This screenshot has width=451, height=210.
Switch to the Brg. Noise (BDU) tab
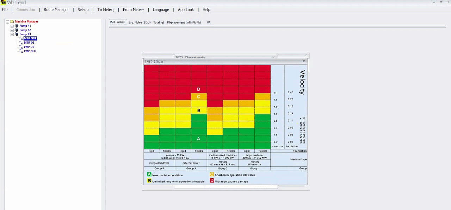(139, 23)
